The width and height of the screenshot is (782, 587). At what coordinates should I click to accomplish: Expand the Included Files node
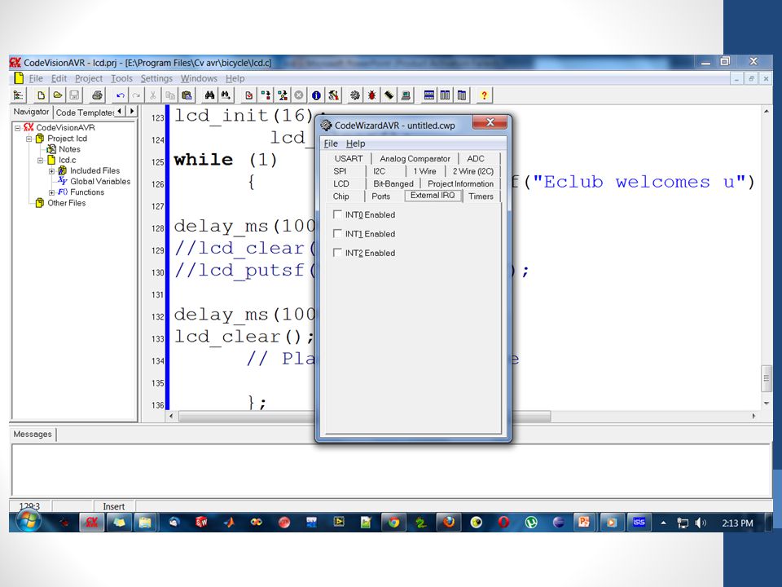point(51,171)
